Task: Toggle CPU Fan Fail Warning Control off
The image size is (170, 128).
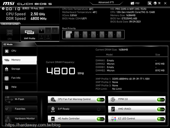Action: [x=101, y=100]
